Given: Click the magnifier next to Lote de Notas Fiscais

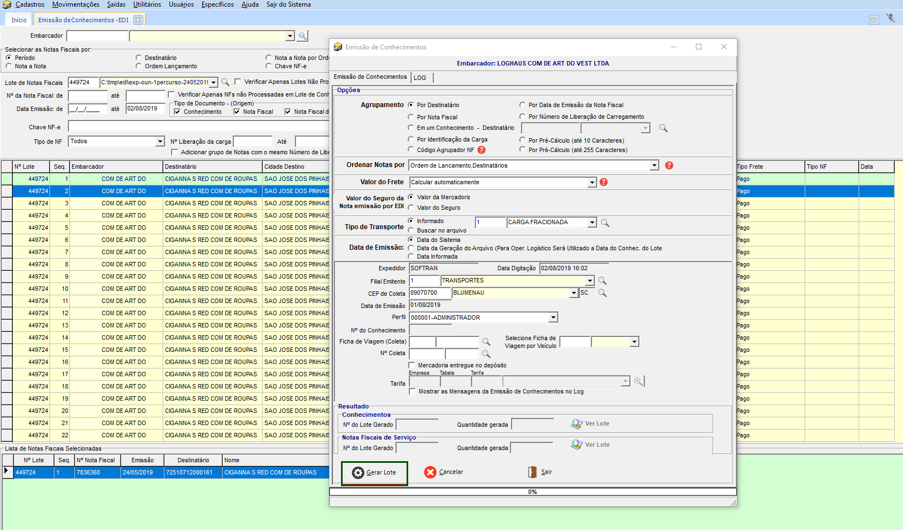Looking at the screenshot, I should click(225, 82).
